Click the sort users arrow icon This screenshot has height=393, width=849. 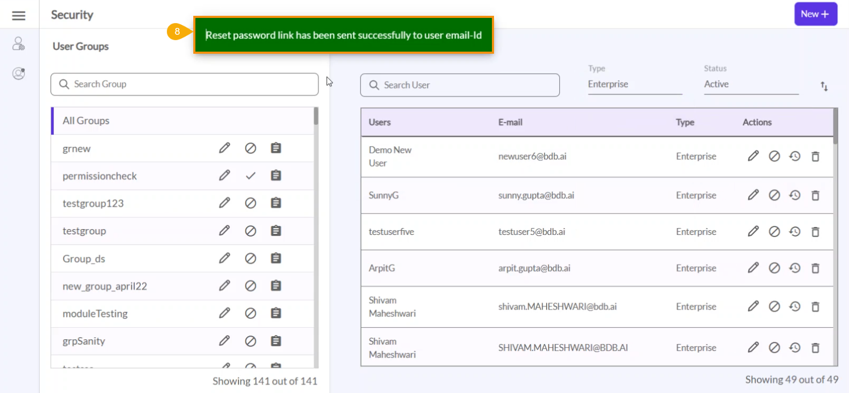824,86
